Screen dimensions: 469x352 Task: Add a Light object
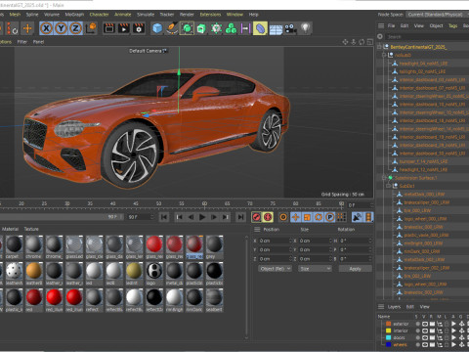[305, 28]
